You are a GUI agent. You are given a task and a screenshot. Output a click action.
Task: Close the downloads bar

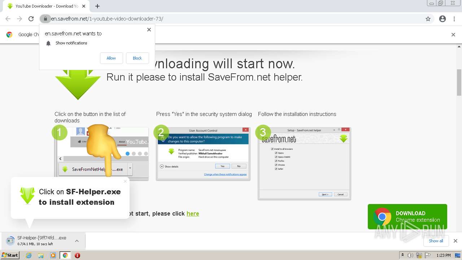tap(456, 241)
